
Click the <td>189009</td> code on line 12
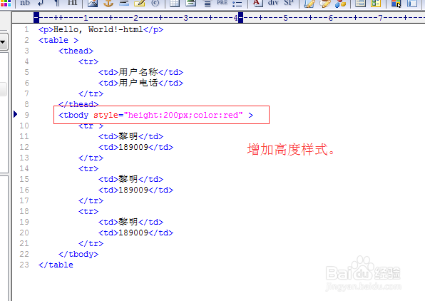tap(135, 147)
